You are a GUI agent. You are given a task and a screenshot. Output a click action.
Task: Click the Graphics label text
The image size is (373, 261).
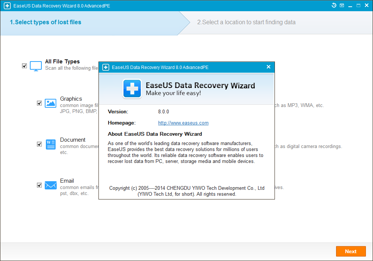tap(71, 99)
